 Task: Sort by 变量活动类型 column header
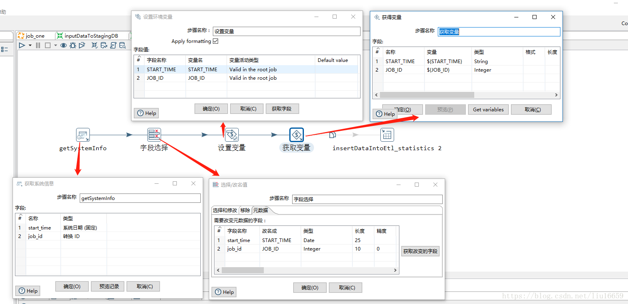271,60
